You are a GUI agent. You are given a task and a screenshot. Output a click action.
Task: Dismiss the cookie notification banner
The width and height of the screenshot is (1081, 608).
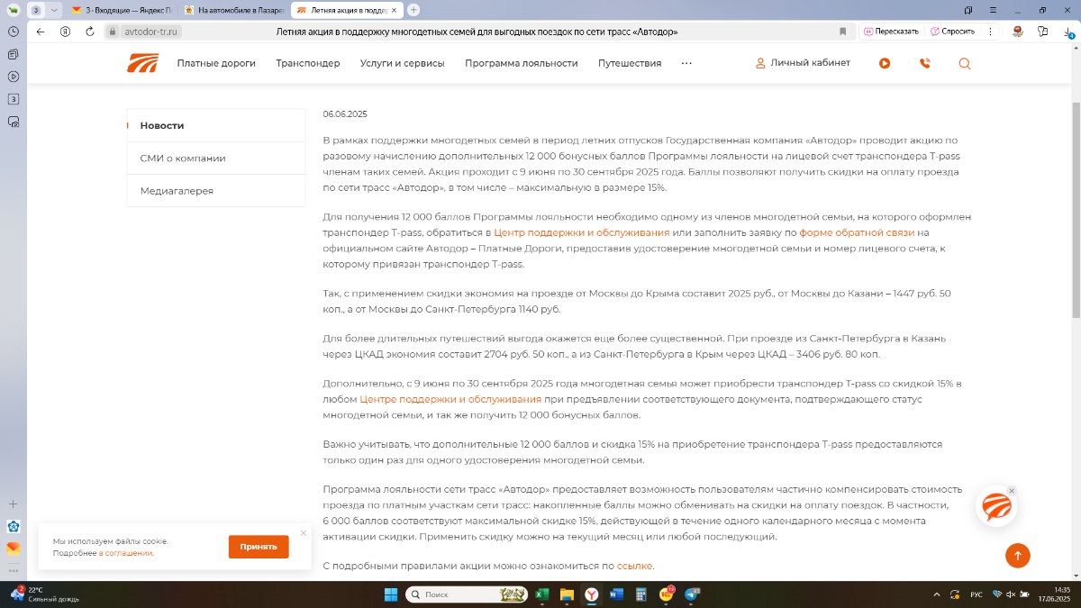click(x=304, y=533)
